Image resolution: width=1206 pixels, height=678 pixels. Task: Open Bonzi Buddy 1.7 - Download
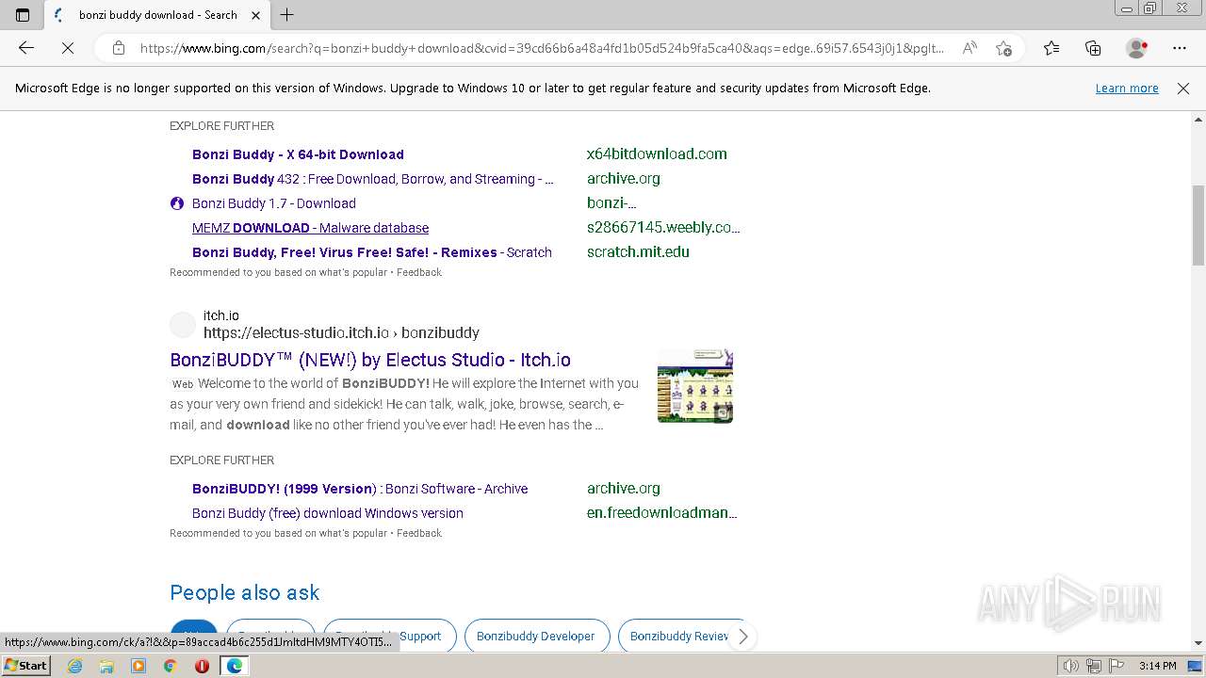[274, 203]
